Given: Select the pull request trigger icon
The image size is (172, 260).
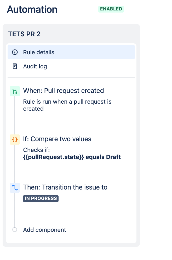Looking at the screenshot, I should tap(15, 91).
